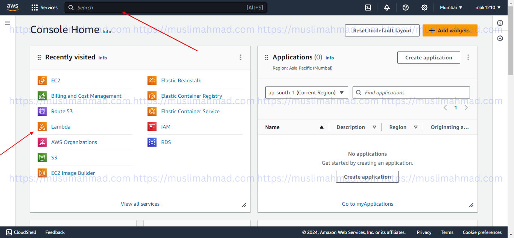The height and width of the screenshot is (238, 514).
Task: Click the S3 bucket icon
Action: coord(42,158)
